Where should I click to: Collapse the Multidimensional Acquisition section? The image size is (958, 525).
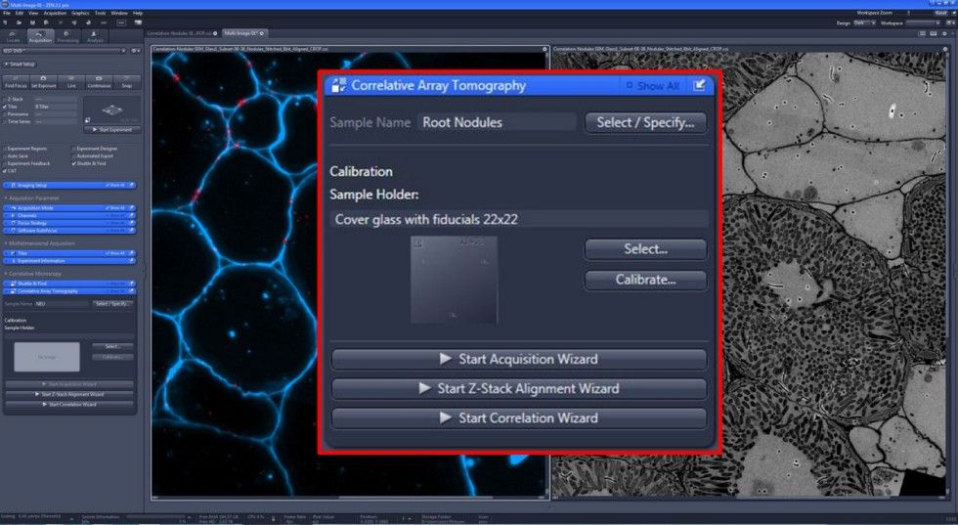click(6, 243)
